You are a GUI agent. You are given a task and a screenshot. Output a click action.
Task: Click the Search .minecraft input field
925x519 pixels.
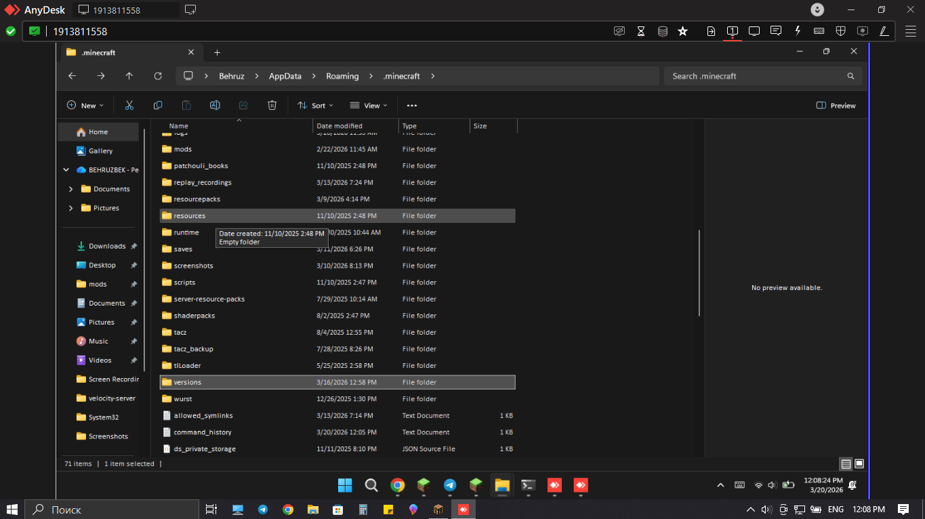point(756,76)
